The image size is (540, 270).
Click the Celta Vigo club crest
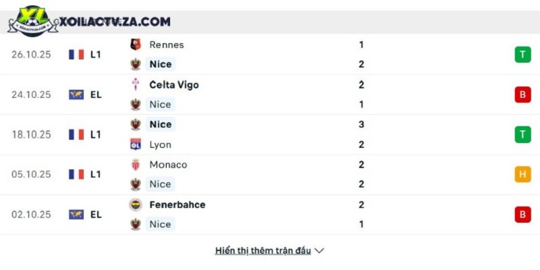[x=136, y=85]
